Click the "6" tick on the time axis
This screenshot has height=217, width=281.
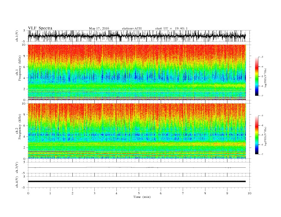coord(161,193)
